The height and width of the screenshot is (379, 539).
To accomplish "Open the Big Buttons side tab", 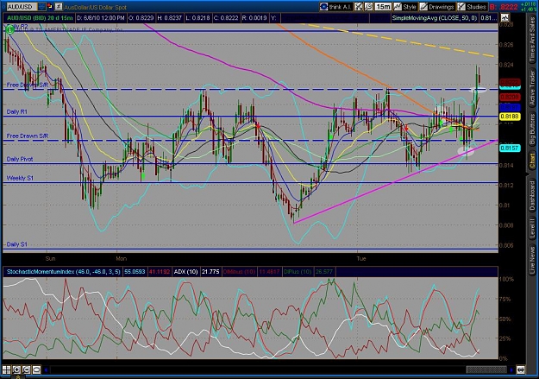I will click(532, 129).
